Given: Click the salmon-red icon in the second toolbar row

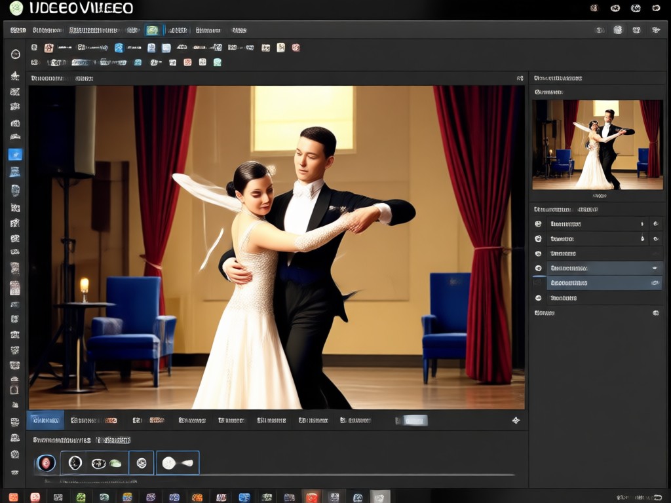Looking at the screenshot, I should click(x=187, y=62).
